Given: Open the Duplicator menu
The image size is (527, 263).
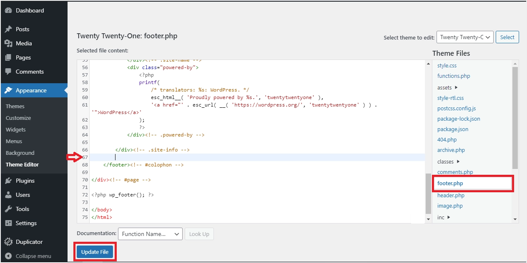Looking at the screenshot, I should [x=29, y=242].
